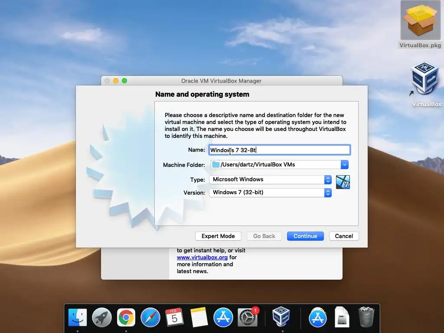
Task: Click the Go Back button
Action: (264, 236)
